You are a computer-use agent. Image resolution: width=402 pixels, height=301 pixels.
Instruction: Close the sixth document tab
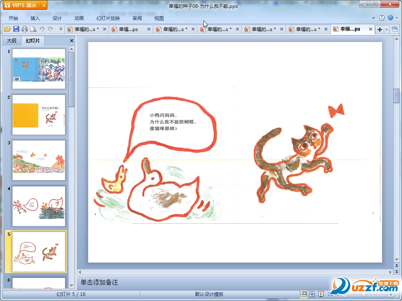tap(326, 29)
